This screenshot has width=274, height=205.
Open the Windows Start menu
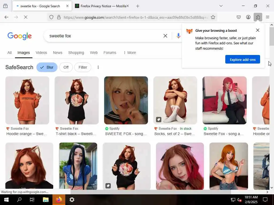coord(6,200)
